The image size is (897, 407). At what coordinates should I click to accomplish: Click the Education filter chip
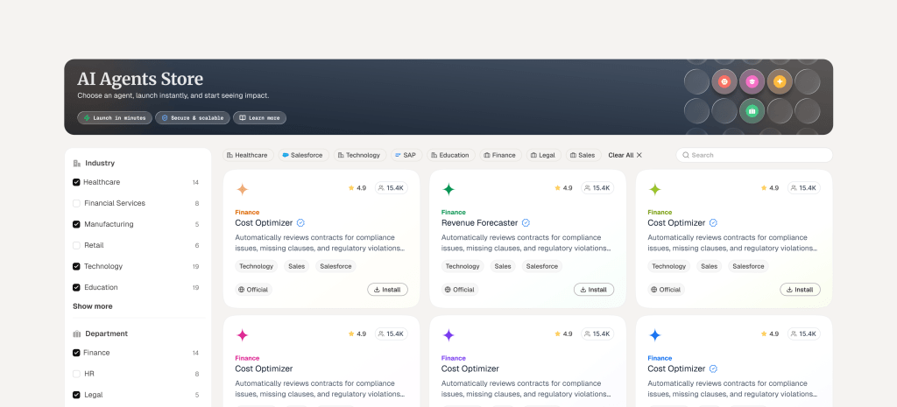(x=451, y=155)
